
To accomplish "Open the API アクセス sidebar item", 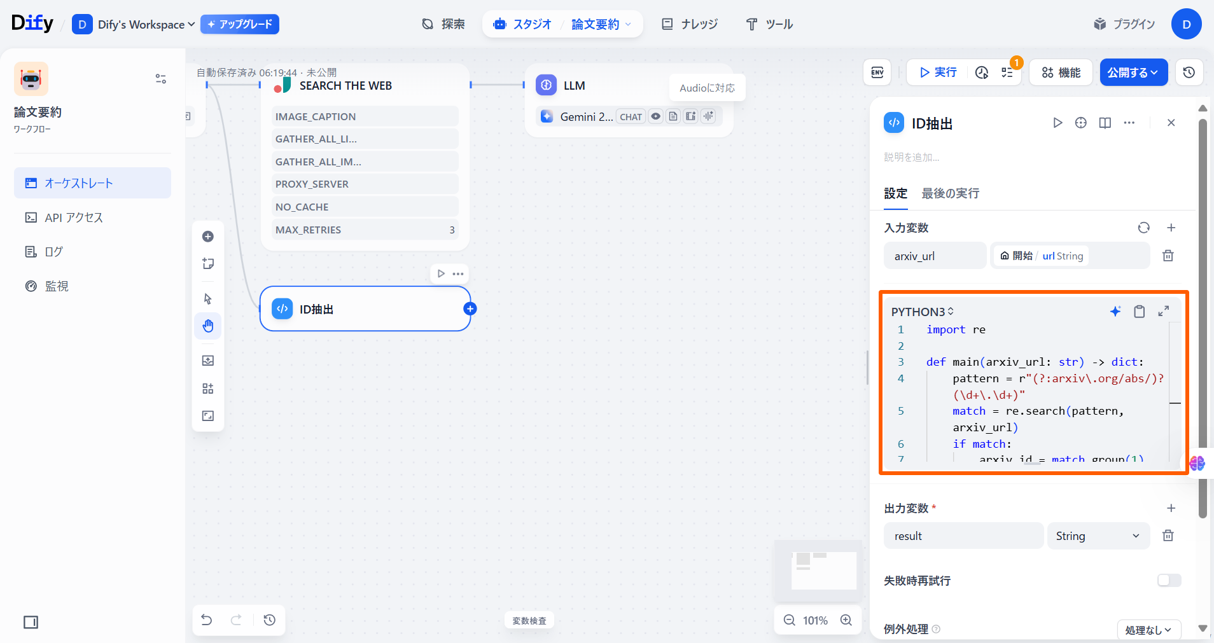I will coord(73,218).
